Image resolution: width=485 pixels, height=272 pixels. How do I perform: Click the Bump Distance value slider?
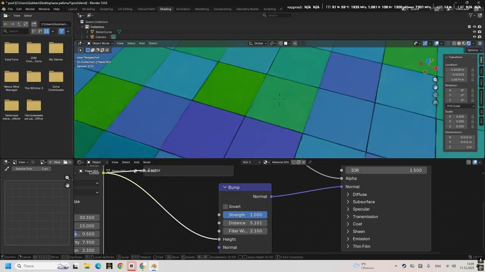[x=245, y=223]
